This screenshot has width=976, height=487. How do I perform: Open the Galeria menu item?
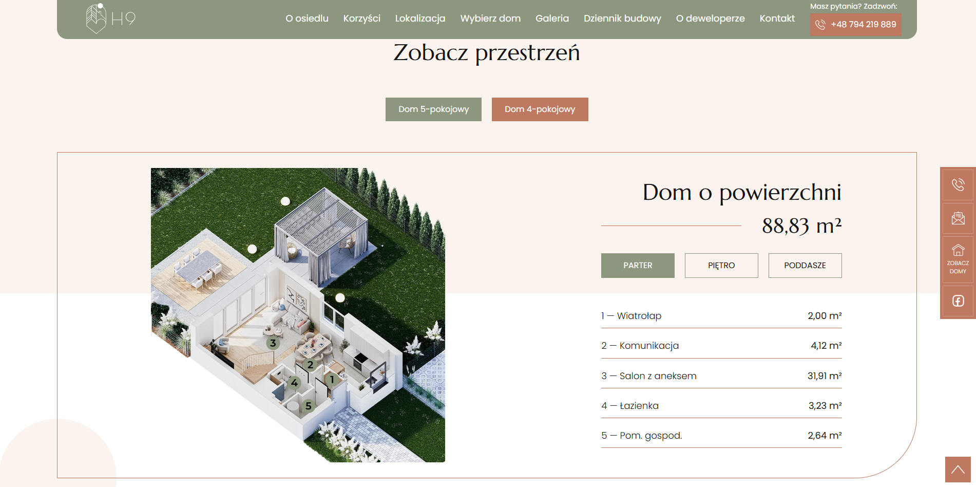552,18
